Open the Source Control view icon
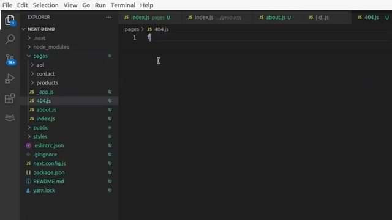Screen dimensions: 392x220 click(10, 59)
